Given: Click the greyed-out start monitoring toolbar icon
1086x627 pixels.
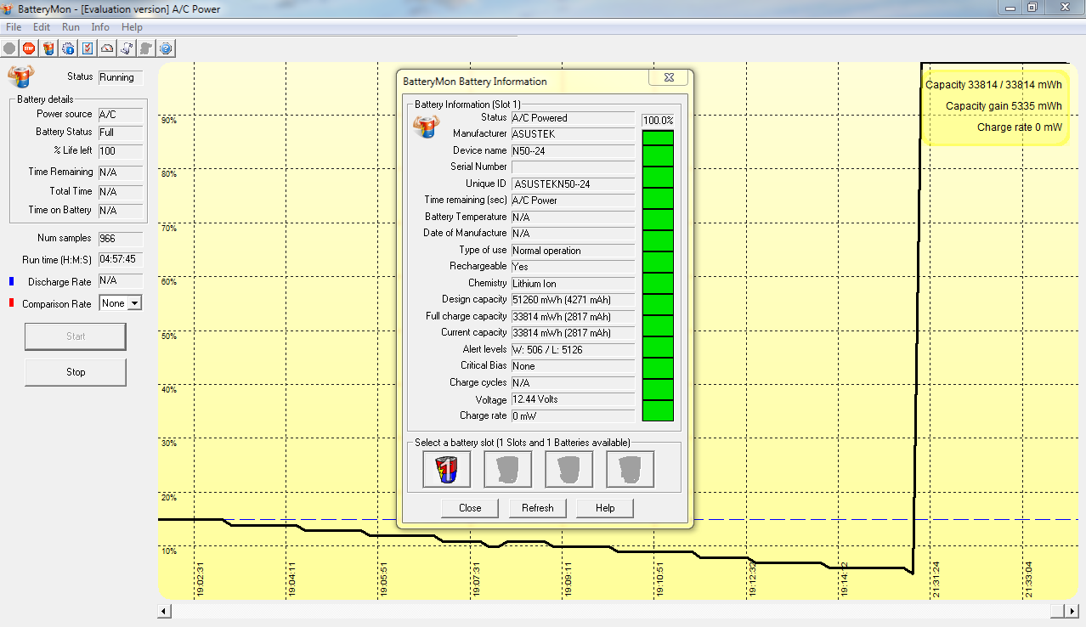Looking at the screenshot, I should pos(10,48).
